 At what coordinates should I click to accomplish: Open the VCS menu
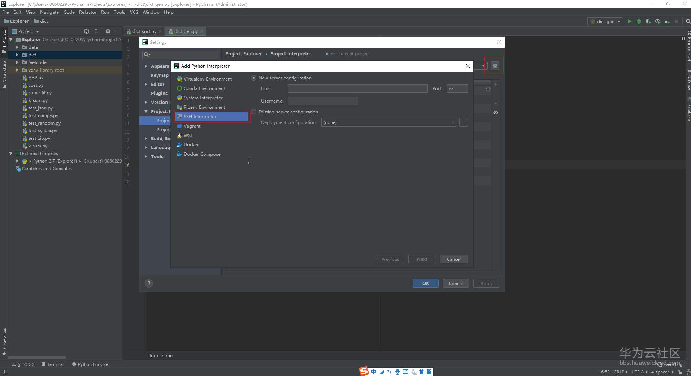tap(134, 12)
